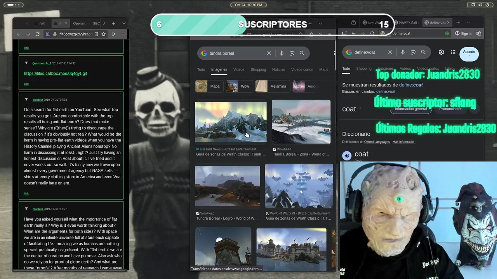Collapse the Questionable_1 comment

(x=26, y=63)
